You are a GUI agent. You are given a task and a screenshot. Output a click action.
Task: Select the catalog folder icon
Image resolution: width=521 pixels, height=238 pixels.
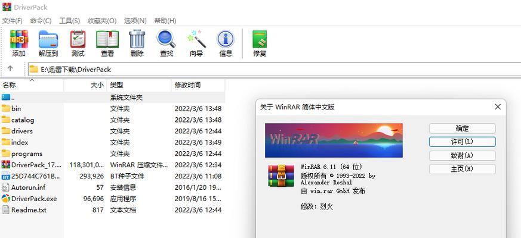6,120
